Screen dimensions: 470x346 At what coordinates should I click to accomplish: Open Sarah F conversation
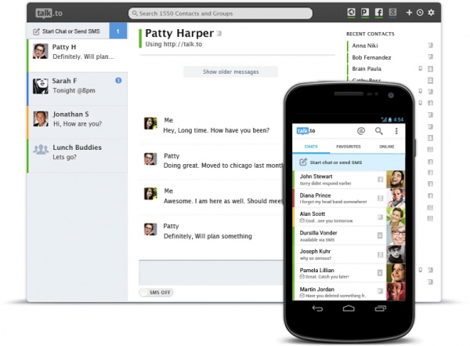tap(78, 89)
